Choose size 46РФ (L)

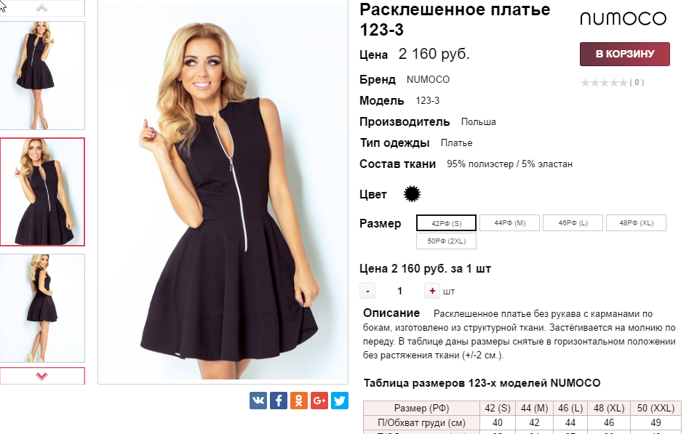pyautogui.click(x=573, y=222)
